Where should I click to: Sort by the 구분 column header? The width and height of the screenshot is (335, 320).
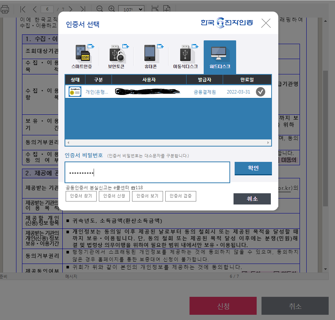98,80
